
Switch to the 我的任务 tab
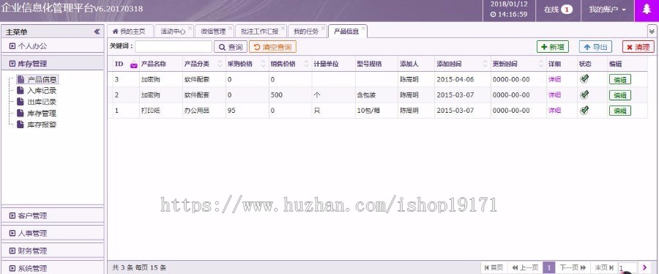[x=306, y=32]
